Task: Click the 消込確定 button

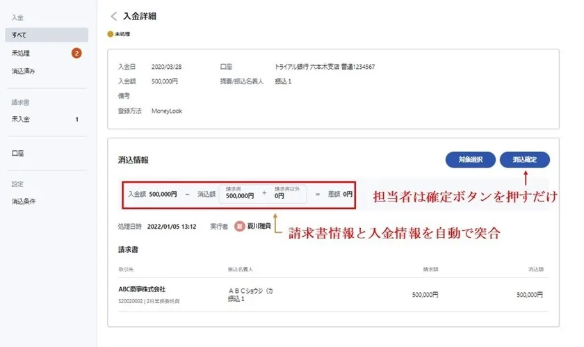Action: [x=524, y=159]
